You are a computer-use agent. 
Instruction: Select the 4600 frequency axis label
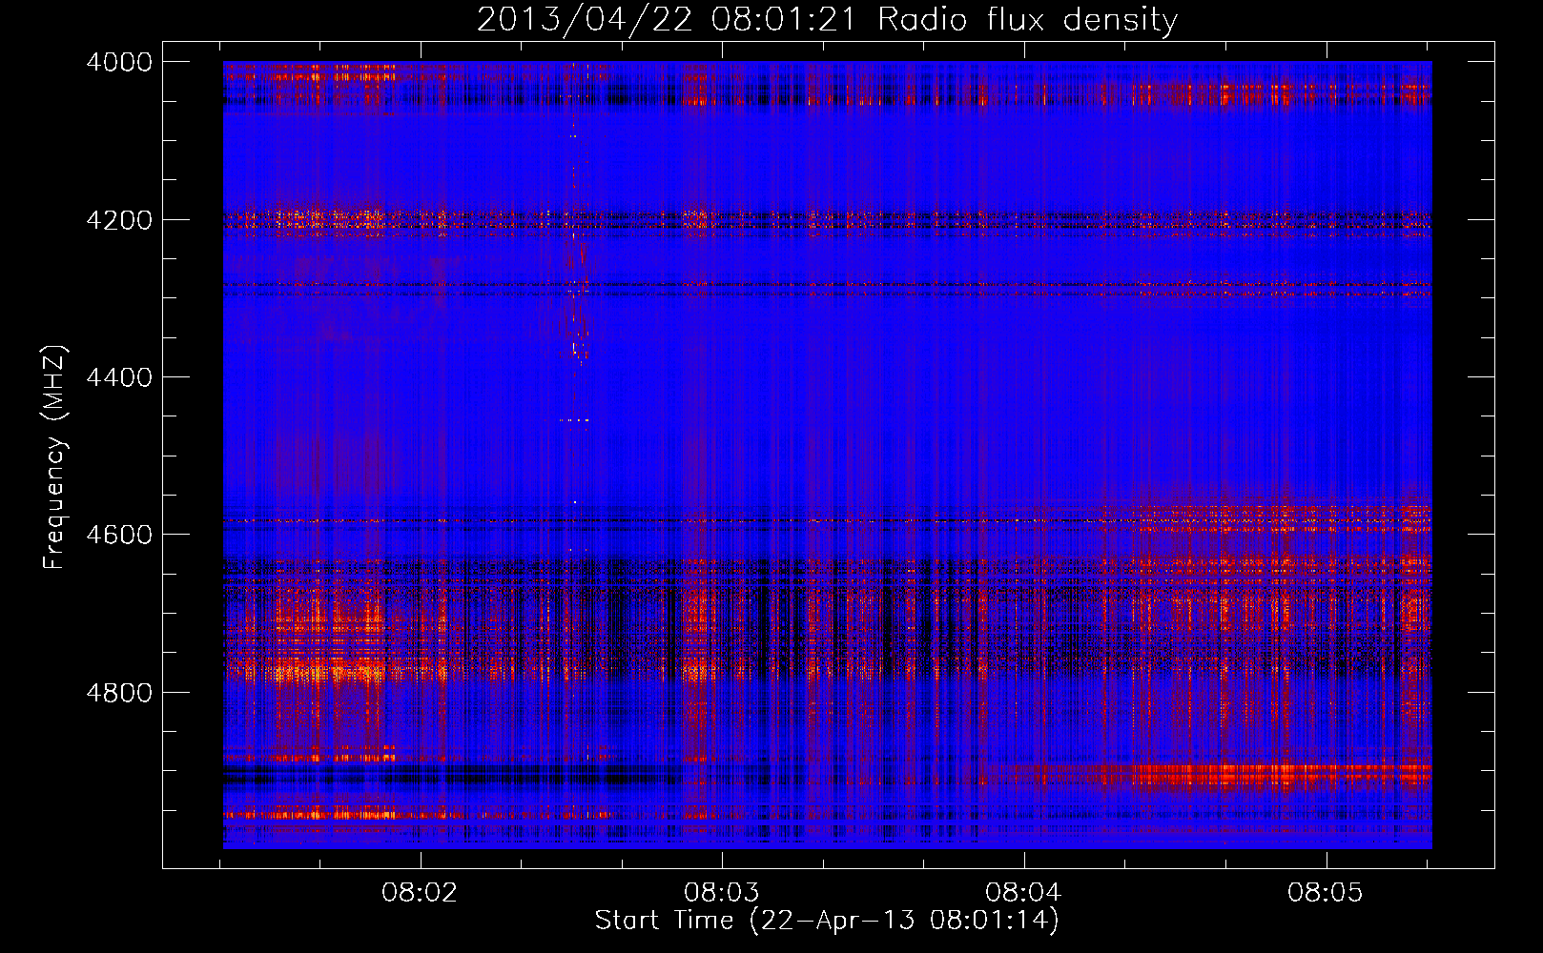click(119, 535)
